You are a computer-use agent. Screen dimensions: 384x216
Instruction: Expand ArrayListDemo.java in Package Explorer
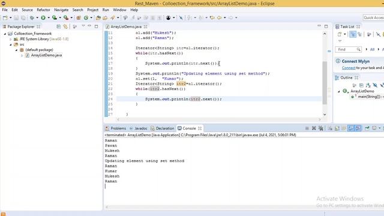(22, 56)
